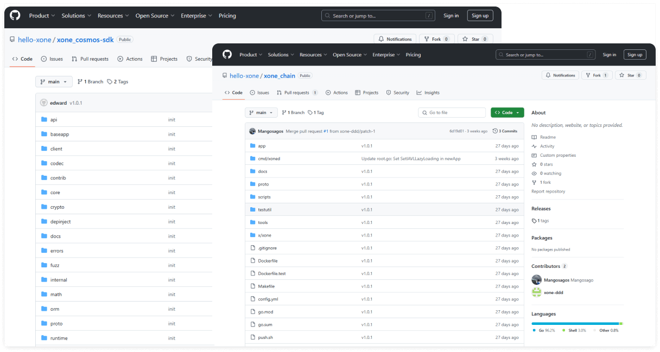Viewport: 660px width, 352px height.
Task: Click the GitHub logo in the front window
Action: (x=227, y=54)
